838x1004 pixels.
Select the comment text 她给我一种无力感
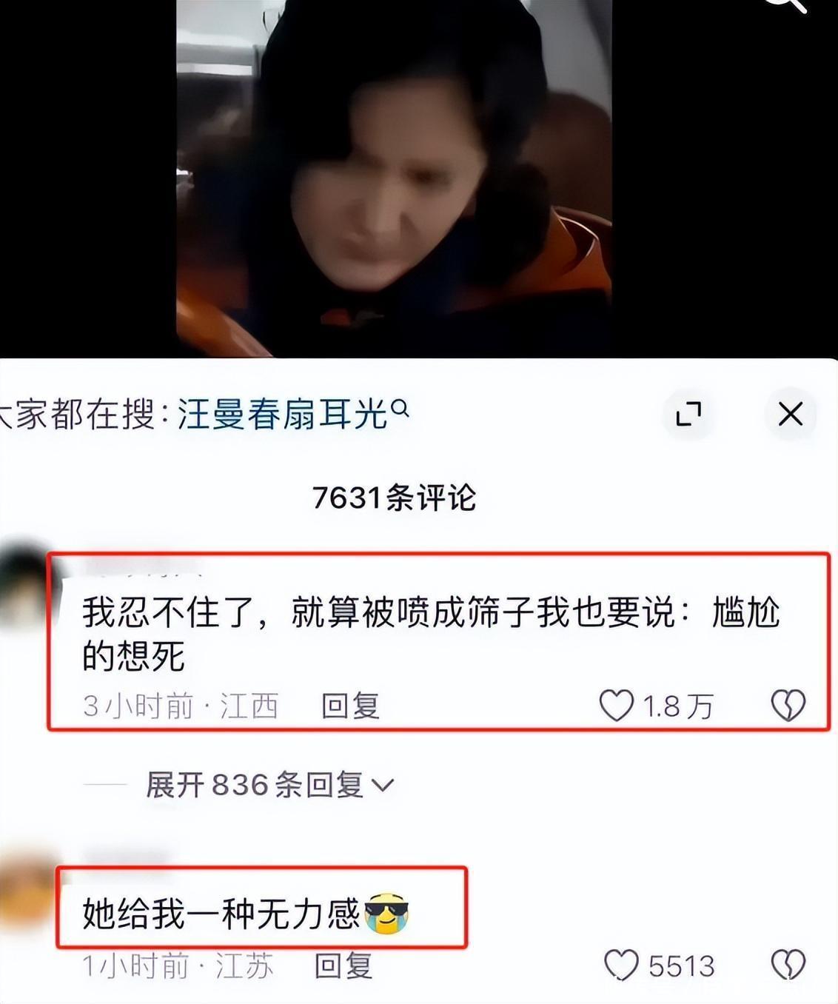(x=221, y=914)
